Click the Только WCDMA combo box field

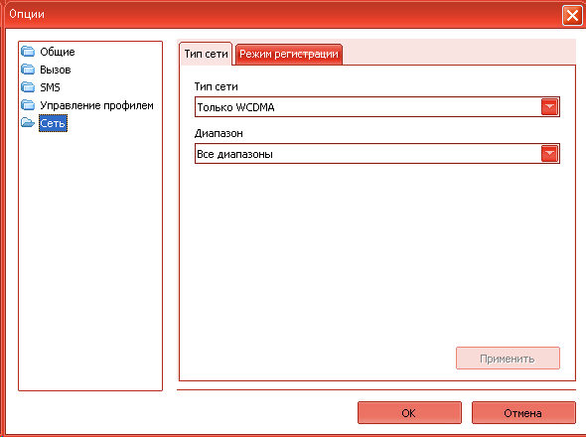[377, 107]
